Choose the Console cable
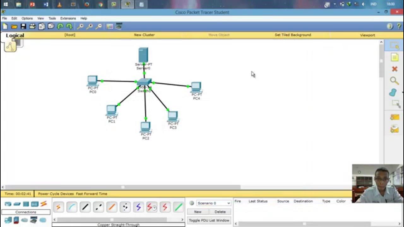 72,207
